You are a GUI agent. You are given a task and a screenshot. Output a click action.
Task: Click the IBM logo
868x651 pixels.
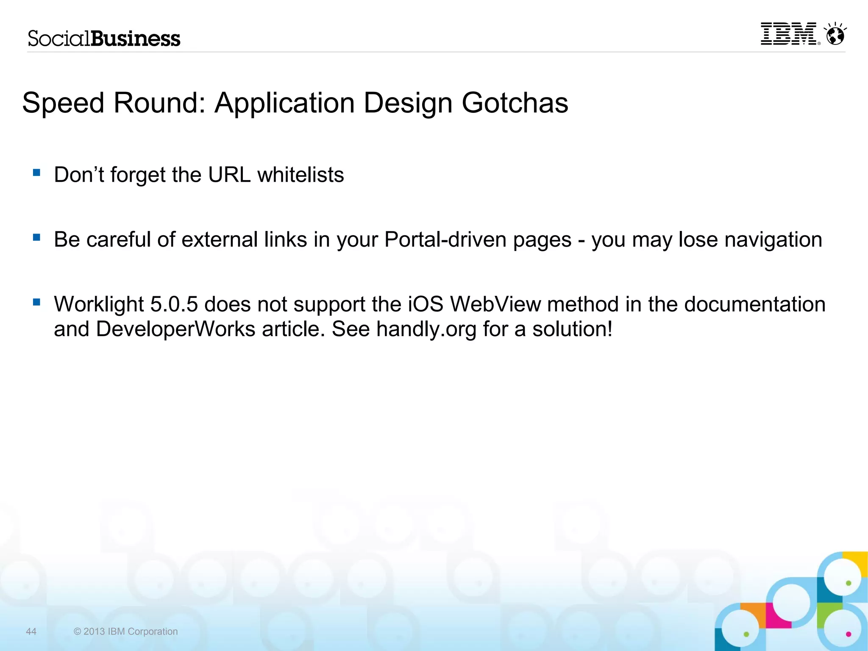pos(790,33)
